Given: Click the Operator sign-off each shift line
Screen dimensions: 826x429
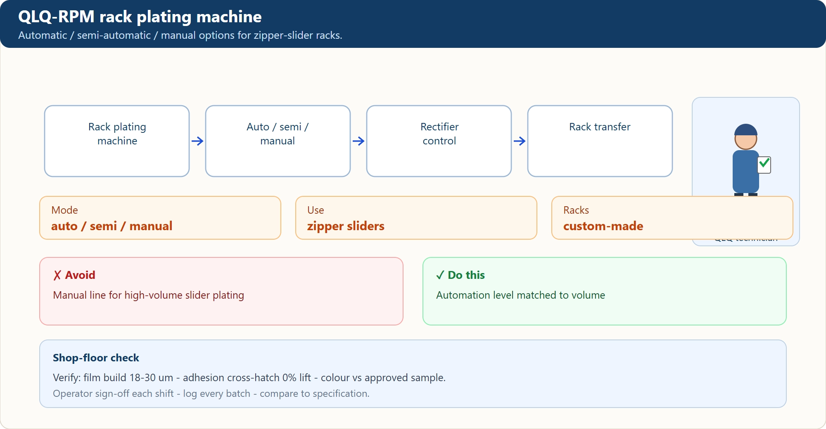Looking at the screenshot, I should pyautogui.click(x=211, y=394).
